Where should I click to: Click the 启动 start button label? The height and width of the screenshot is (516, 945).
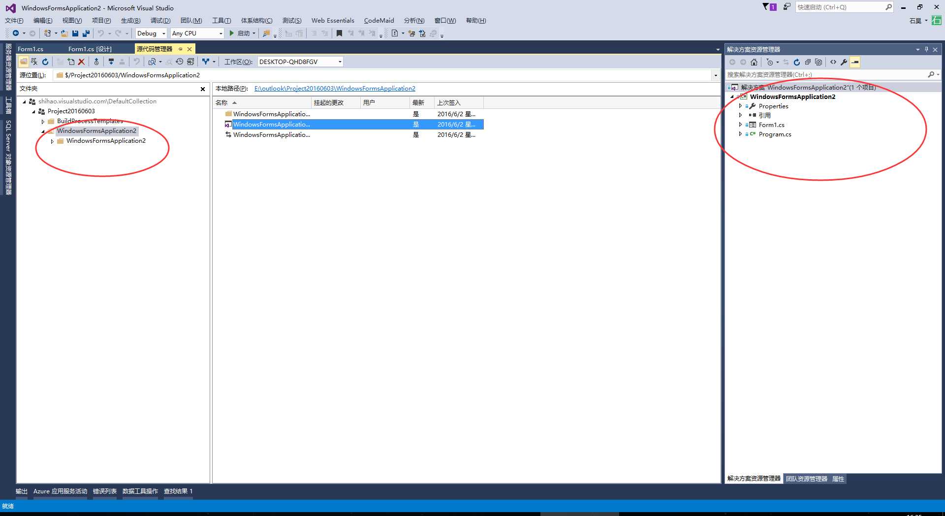(244, 33)
